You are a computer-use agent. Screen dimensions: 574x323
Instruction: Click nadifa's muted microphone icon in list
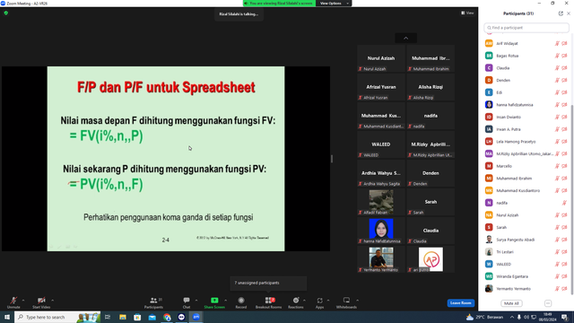pyautogui.click(x=564, y=203)
